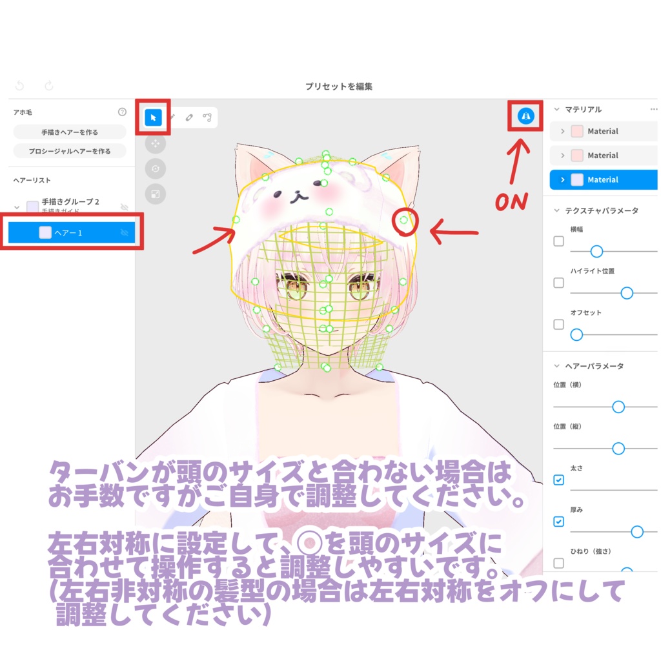Click the move transform icon
661x661 pixels.
pos(155,143)
